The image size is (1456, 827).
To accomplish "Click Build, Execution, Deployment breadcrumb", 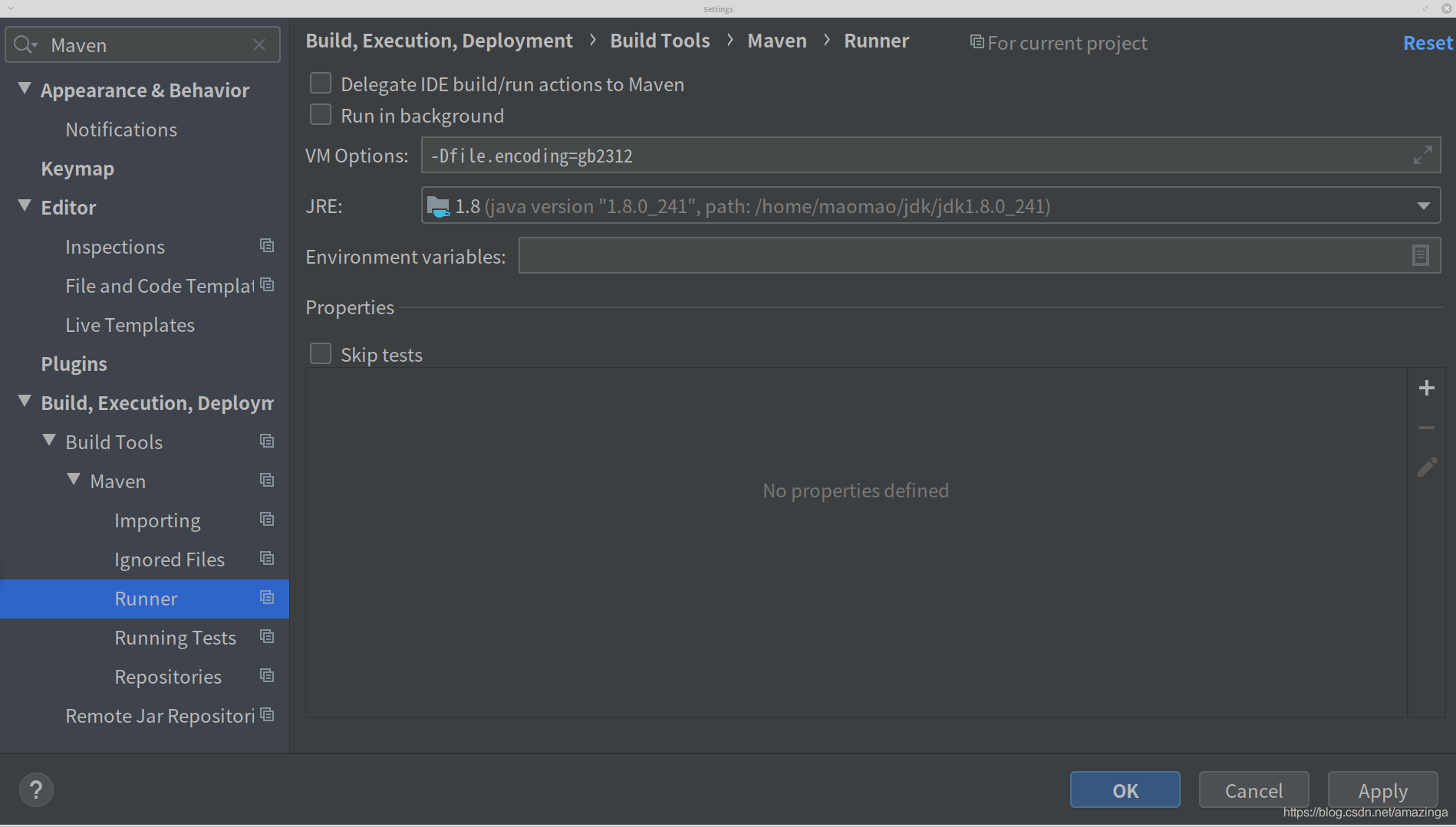I will click(x=439, y=41).
